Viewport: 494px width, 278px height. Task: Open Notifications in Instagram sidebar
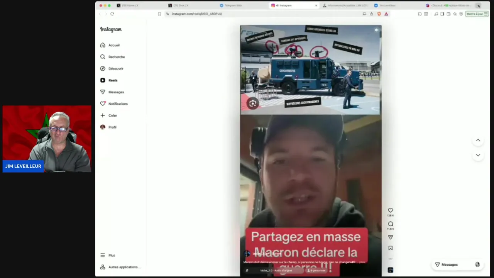114,103
